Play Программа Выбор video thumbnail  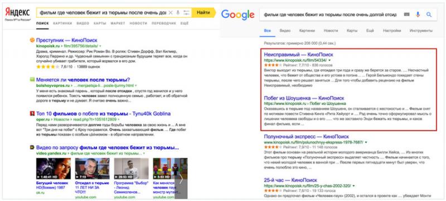click(131, 169)
